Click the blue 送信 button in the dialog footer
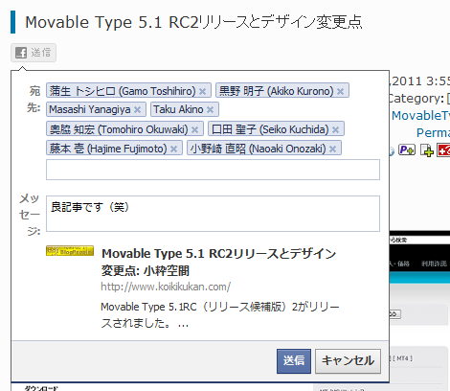The width and height of the screenshot is (450, 391). (294, 361)
